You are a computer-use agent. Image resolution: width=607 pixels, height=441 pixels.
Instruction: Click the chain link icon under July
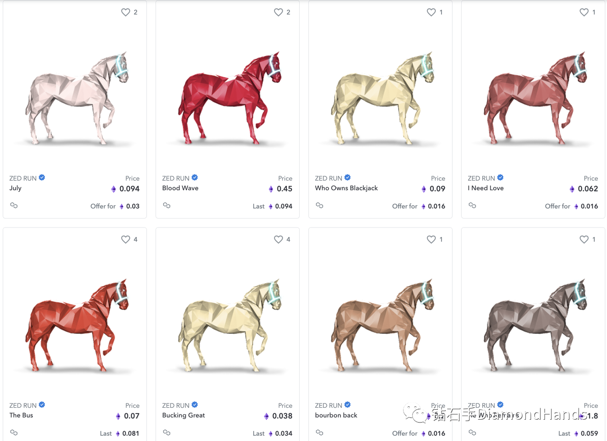(14, 205)
